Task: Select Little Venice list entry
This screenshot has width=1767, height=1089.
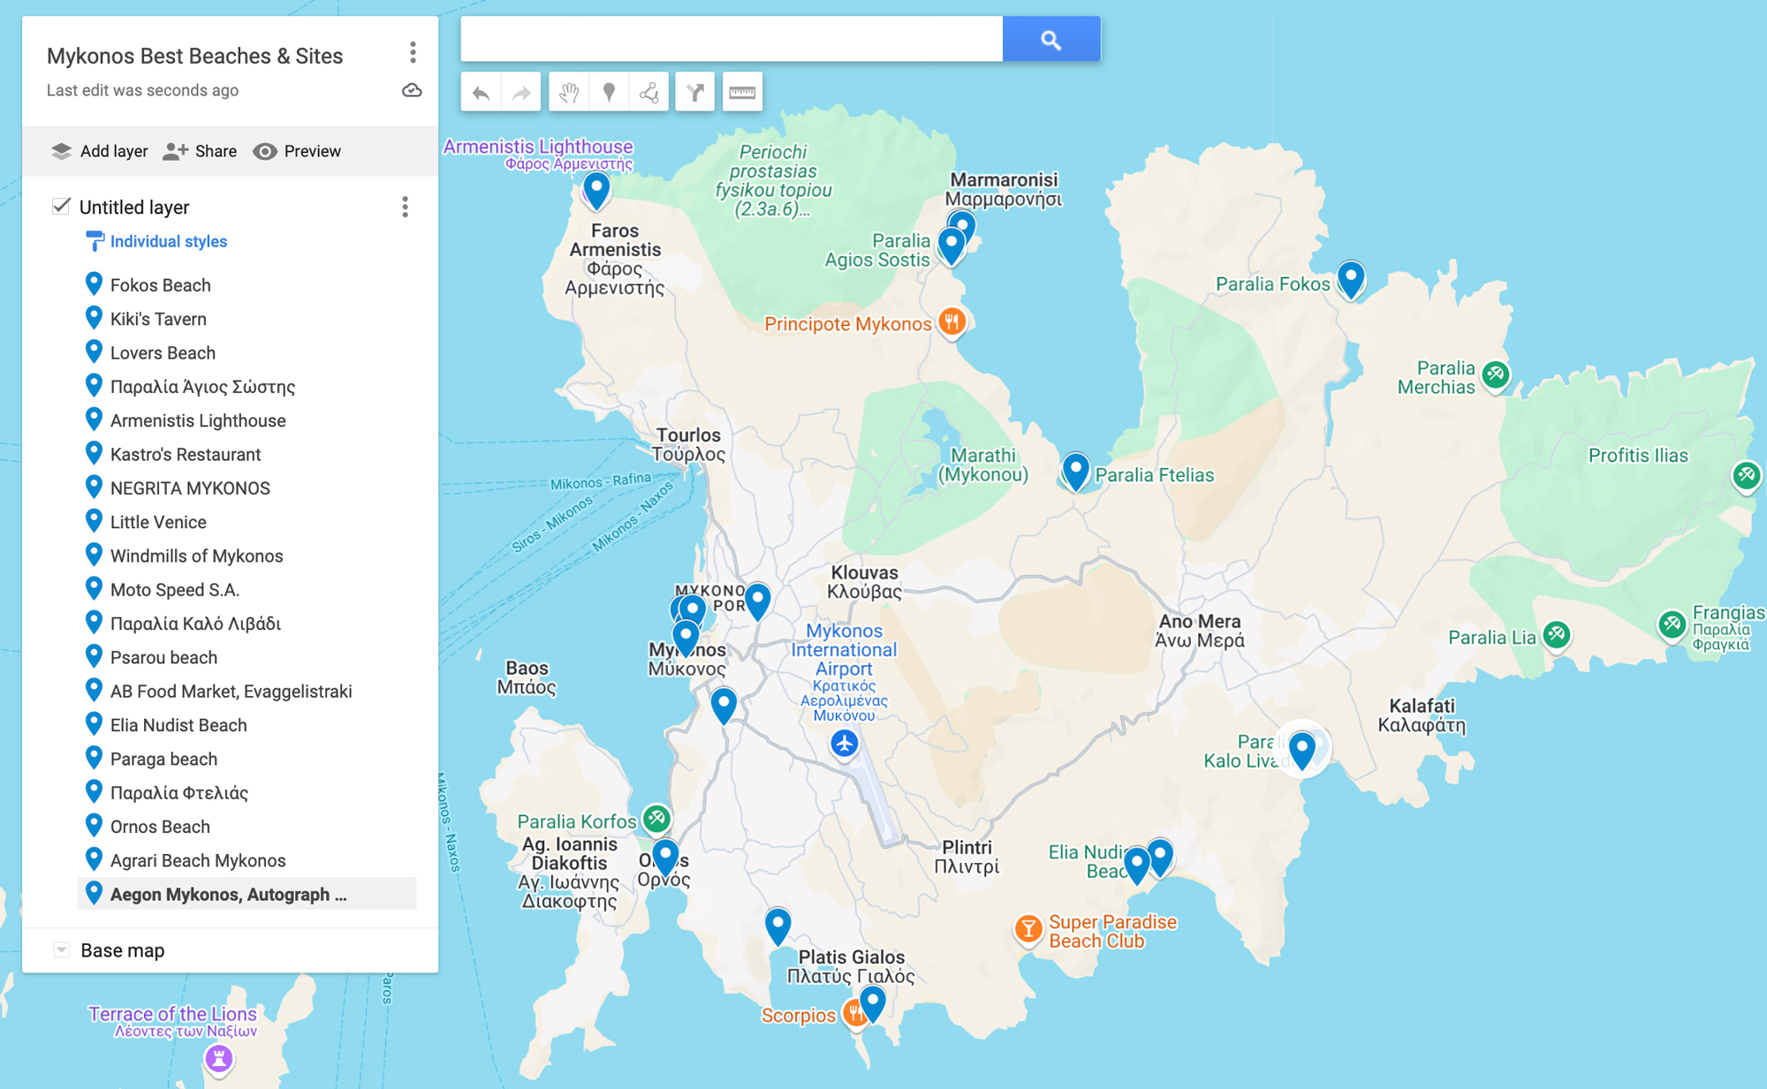Action: [x=247, y=522]
